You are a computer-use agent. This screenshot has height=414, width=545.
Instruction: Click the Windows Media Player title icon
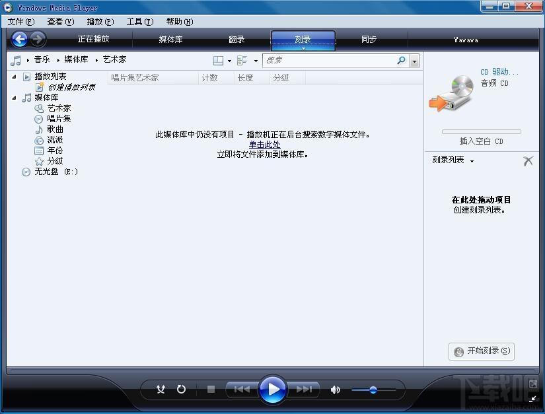[x=7, y=7]
